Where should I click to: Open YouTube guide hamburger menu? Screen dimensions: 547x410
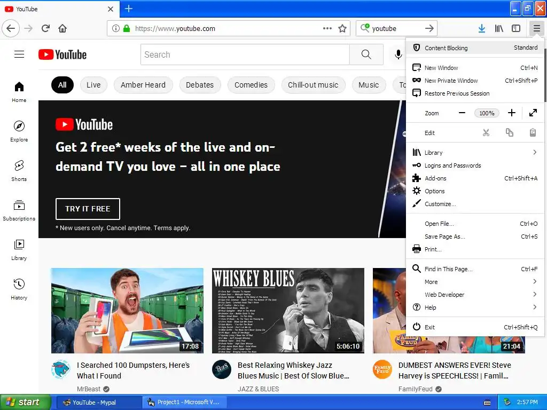tap(19, 54)
